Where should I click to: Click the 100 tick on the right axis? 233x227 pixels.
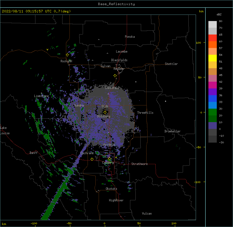point(198,43)
